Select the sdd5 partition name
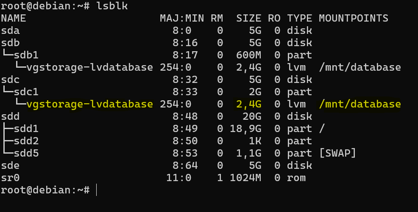This screenshot has width=418, height=212. coord(26,153)
